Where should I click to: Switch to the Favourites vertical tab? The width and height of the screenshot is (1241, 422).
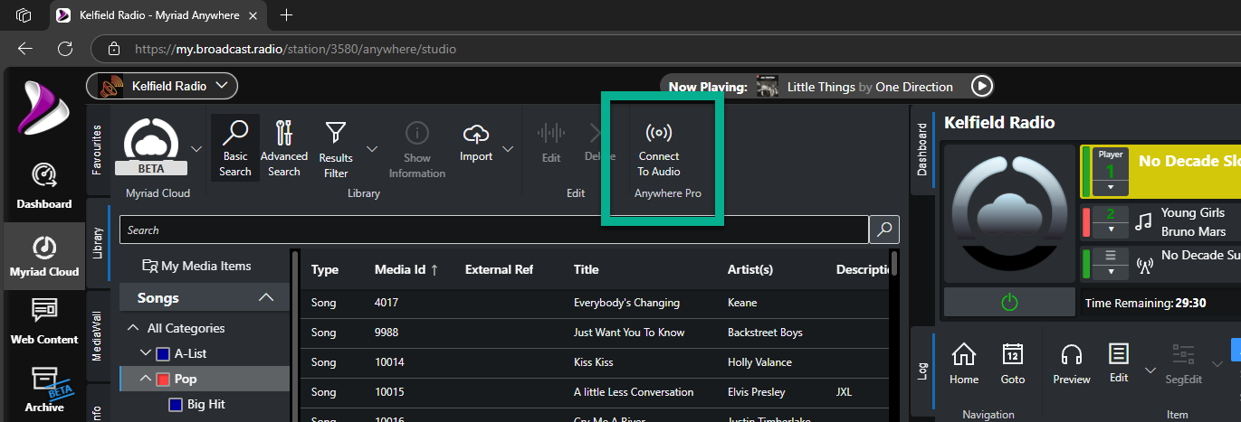pyautogui.click(x=98, y=149)
